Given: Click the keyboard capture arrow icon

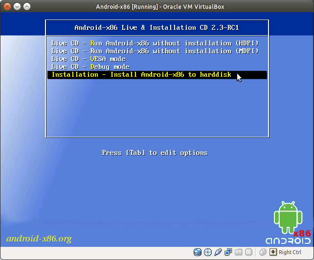Looking at the screenshot, I should (273, 252).
